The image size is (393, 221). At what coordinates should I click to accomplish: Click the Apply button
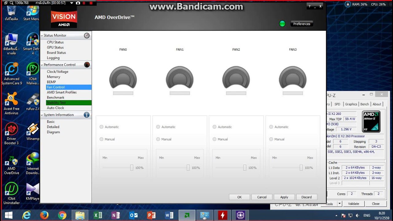coord(284,197)
